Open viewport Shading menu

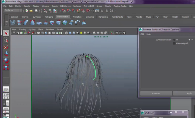[22, 29]
